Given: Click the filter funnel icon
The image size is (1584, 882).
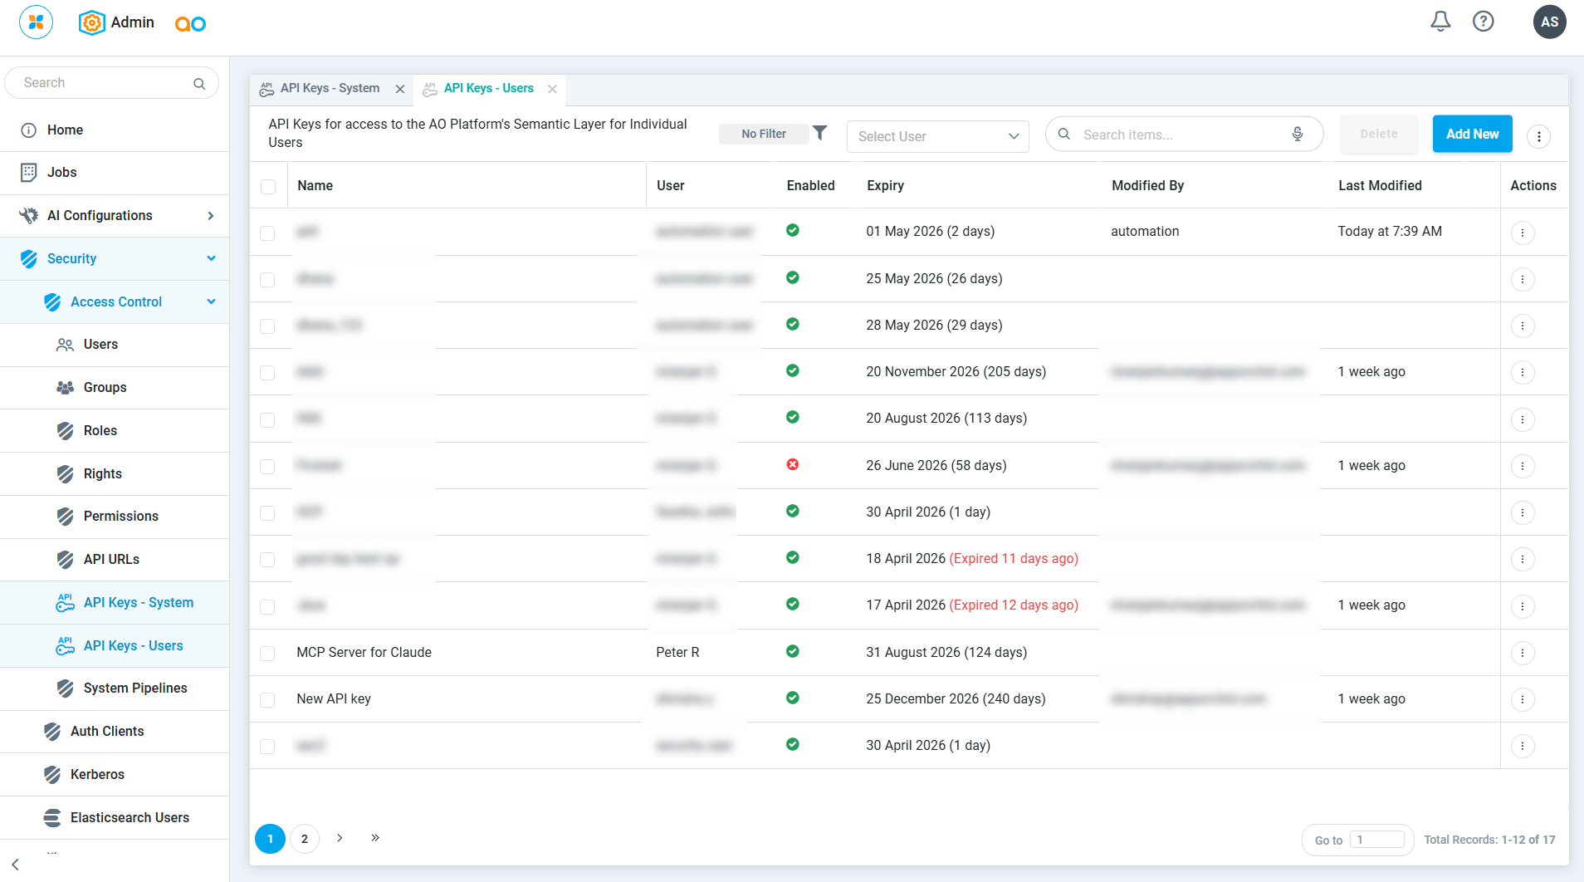Looking at the screenshot, I should [x=819, y=133].
